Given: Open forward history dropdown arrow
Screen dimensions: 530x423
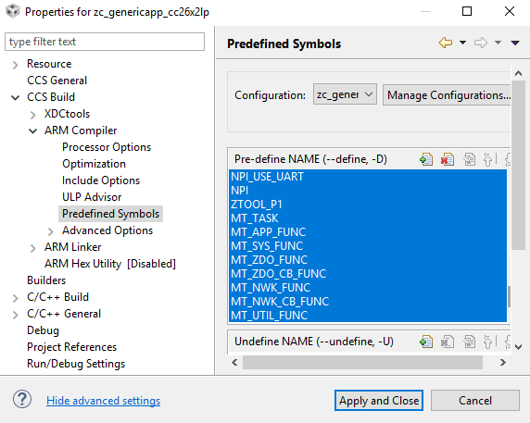Looking at the screenshot, I should [498, 43].
